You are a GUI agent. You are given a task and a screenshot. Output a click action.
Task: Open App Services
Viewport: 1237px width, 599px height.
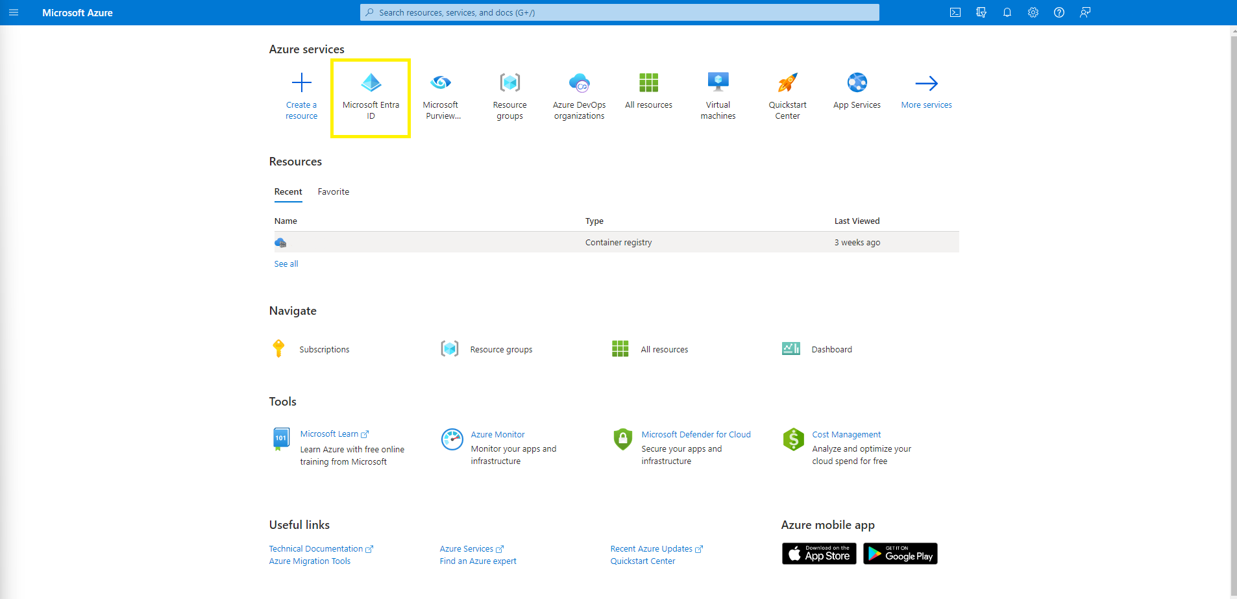[x=857, y=91]
